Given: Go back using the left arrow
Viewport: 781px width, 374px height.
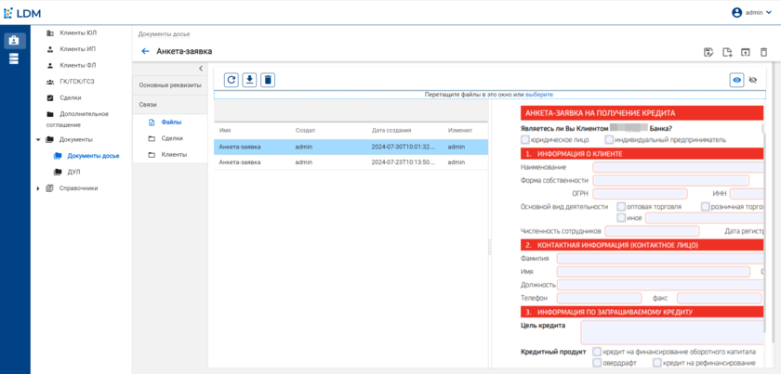Looking at the screenshot, I should coord(145,52).
